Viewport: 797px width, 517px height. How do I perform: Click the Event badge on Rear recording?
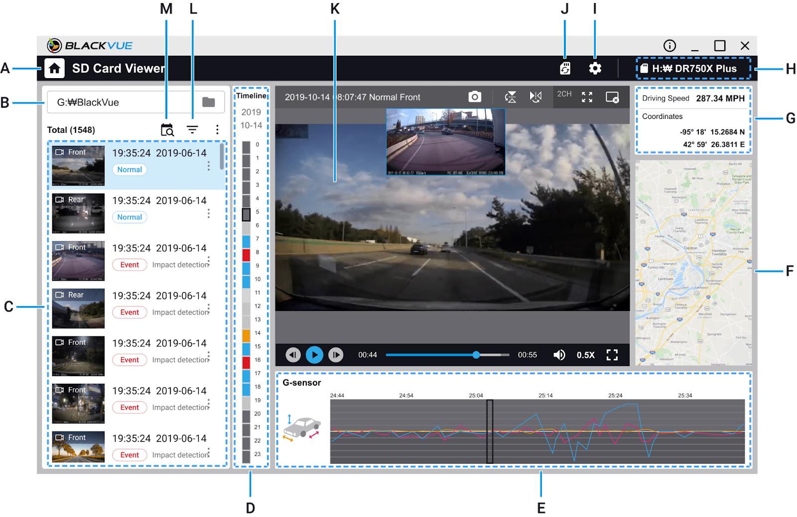click(x=130, y=312)
